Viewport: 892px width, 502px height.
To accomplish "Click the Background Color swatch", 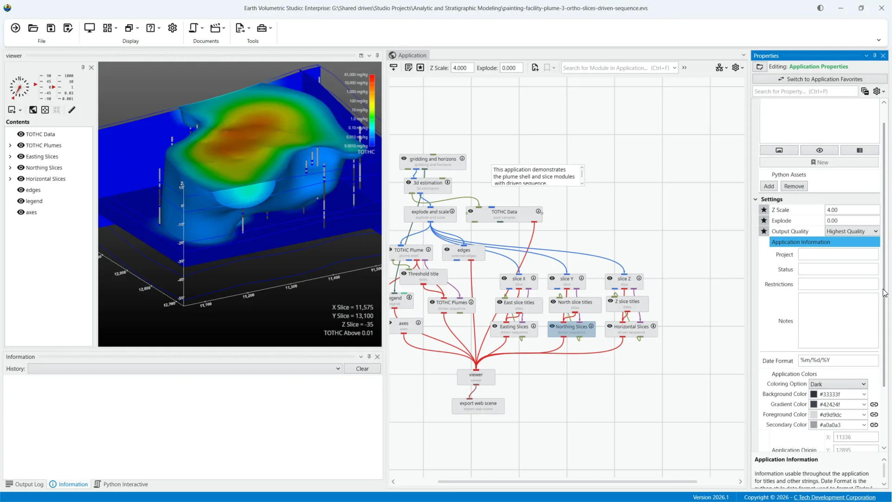I will pyautogui.click(x=814, y=394).
